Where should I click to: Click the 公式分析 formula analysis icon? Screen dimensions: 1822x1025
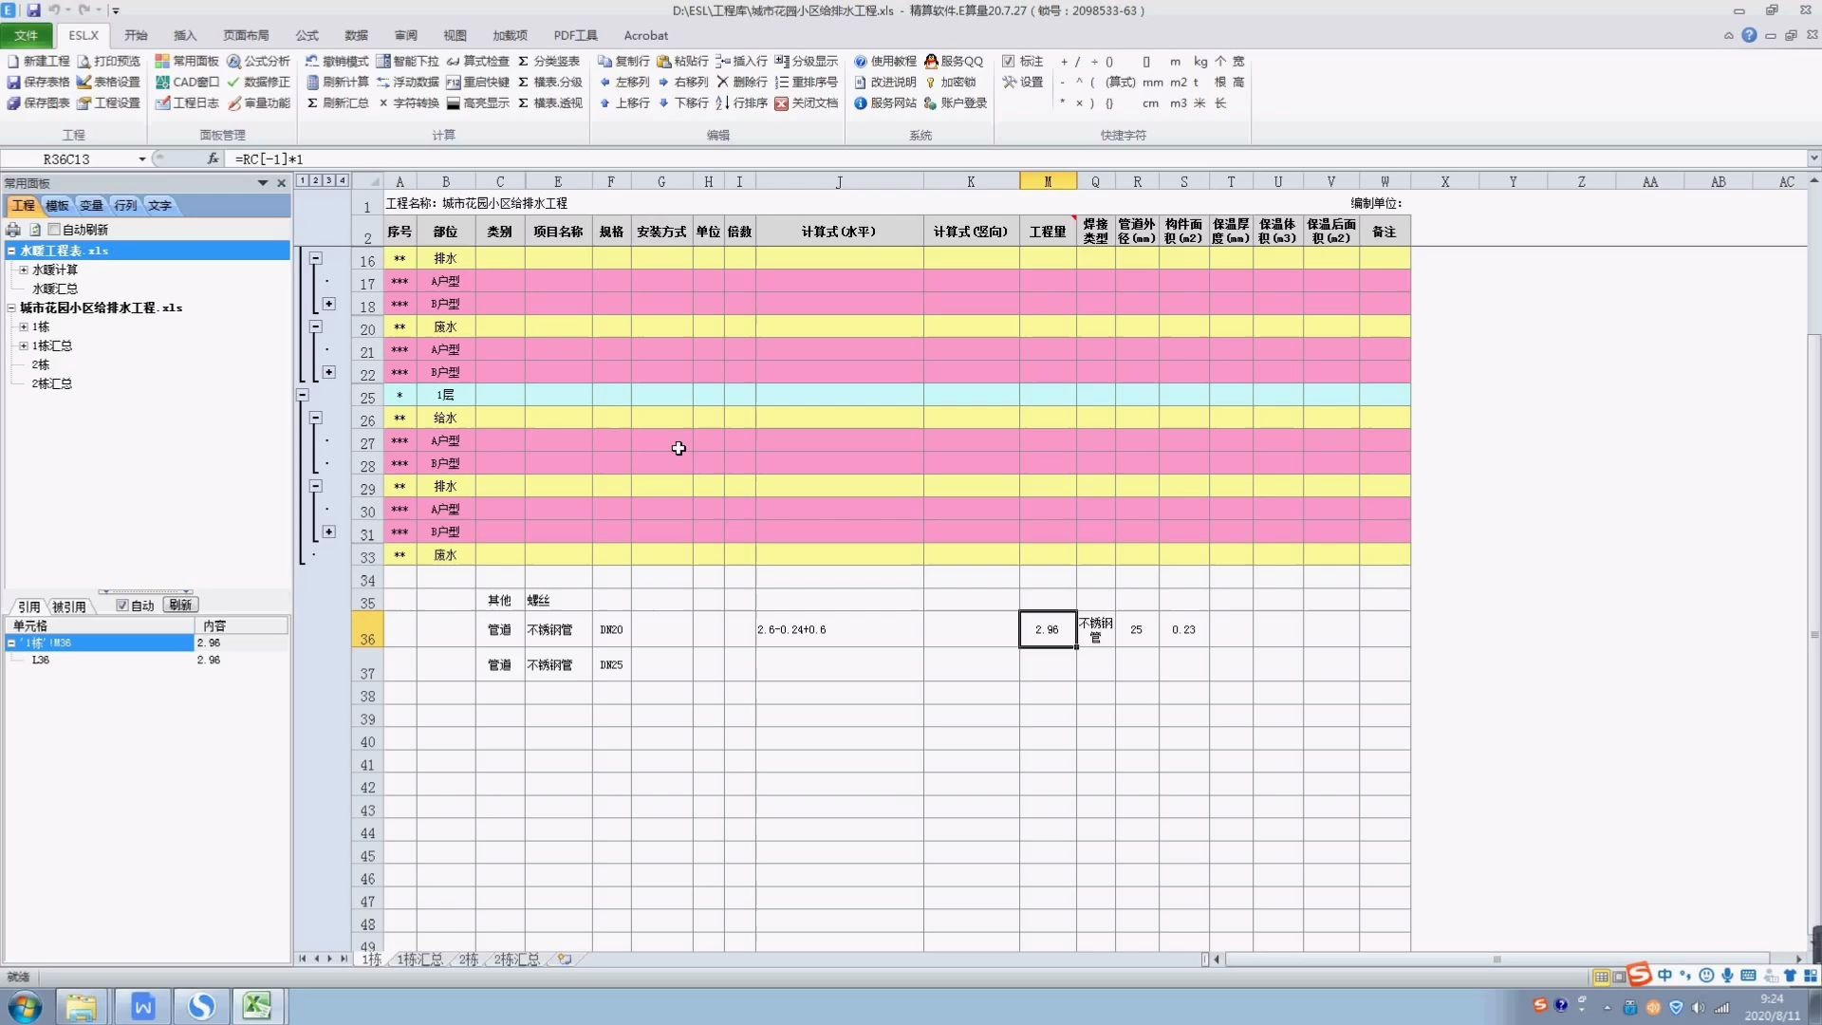tap(233, 62)
